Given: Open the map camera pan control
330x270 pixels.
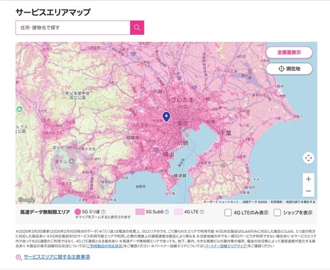Looking at the screenshot, I should 308,158.
